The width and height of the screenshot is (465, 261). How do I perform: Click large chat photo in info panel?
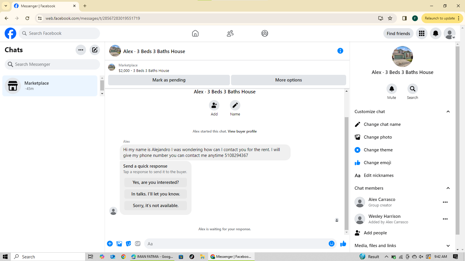pos(403,57)
